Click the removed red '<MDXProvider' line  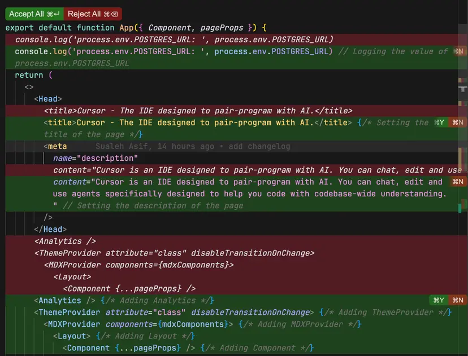click(139, 265)
